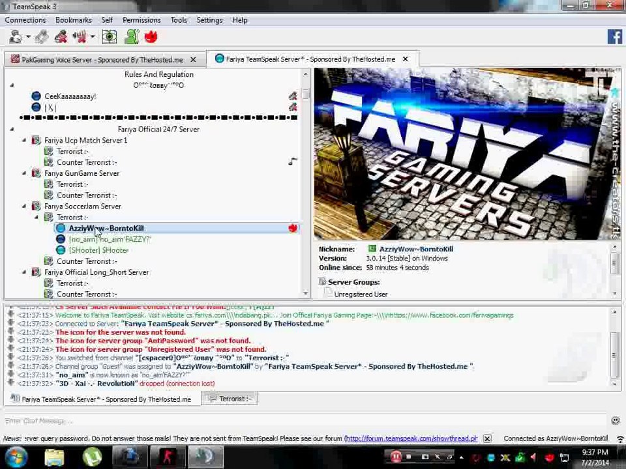Select the user CeeKaaaaaaaay! in the lobby
This screenshot has width=626, height=469.
[x=70, y=96]
